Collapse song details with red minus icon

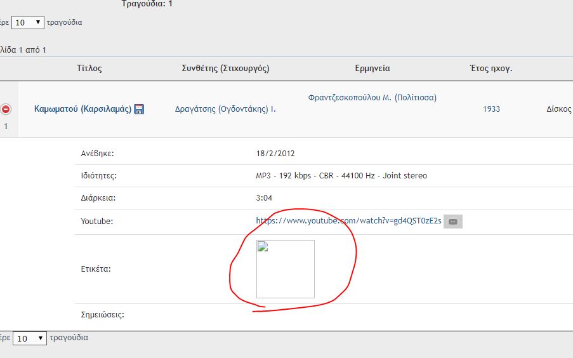pos(6,109)
